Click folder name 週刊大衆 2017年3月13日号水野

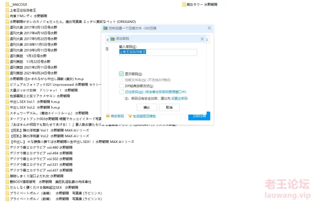(34, 27)
